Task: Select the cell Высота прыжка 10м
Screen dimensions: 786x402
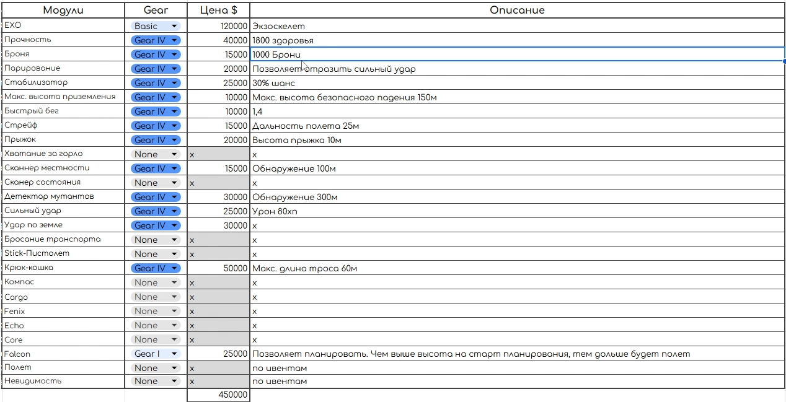Action: pyautogui.click(x=517, y=140)
